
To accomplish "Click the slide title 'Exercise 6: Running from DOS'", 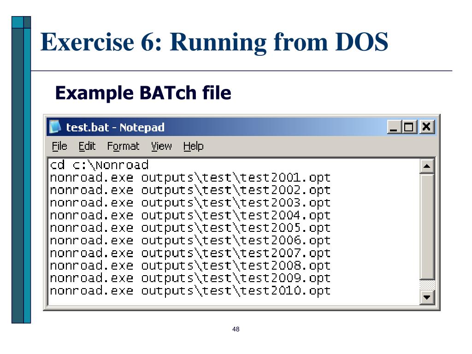I will [214, 42].
